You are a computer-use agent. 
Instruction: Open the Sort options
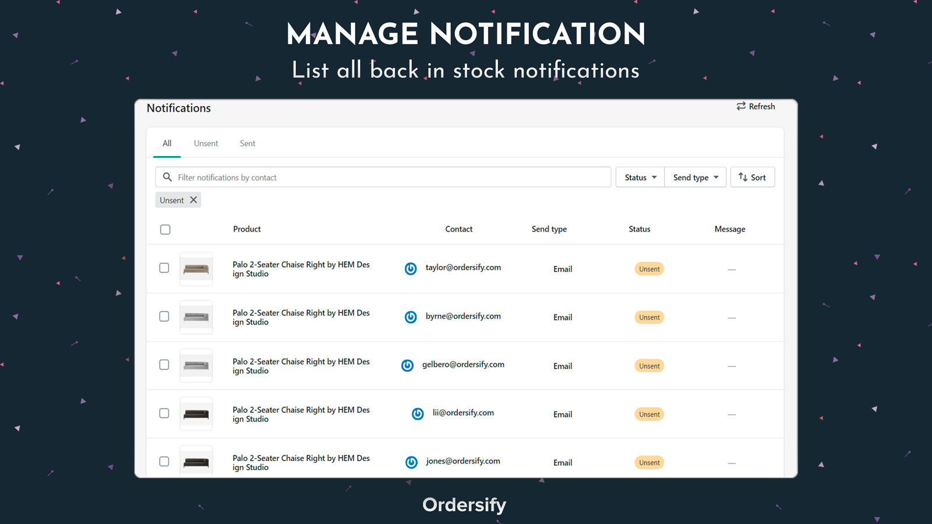click(x=753, y=177)
